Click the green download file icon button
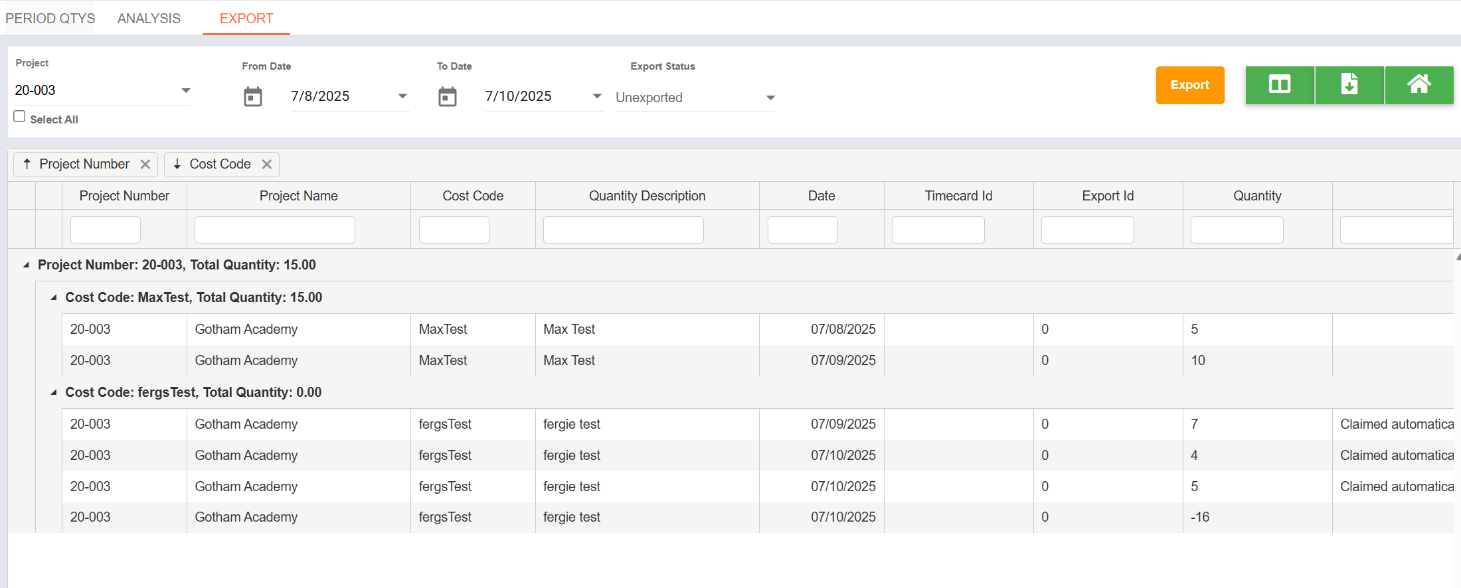This screenshot has width=1461, height=588. point(1349,85)
